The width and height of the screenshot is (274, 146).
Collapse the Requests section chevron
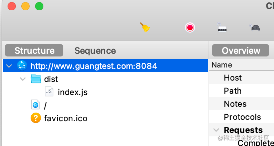pyautogui.click(x=216, y=130)
